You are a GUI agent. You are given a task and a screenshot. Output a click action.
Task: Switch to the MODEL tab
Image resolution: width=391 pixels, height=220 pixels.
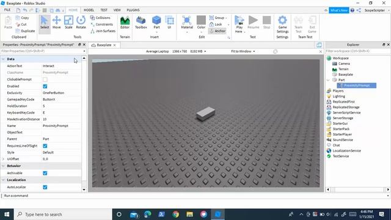(x=89, y=10)
